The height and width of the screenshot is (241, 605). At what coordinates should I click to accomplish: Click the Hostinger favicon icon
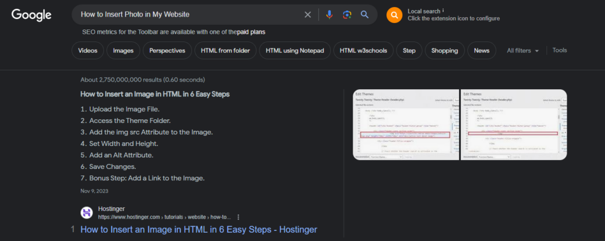pyautogui.click(x=86, y=213)
